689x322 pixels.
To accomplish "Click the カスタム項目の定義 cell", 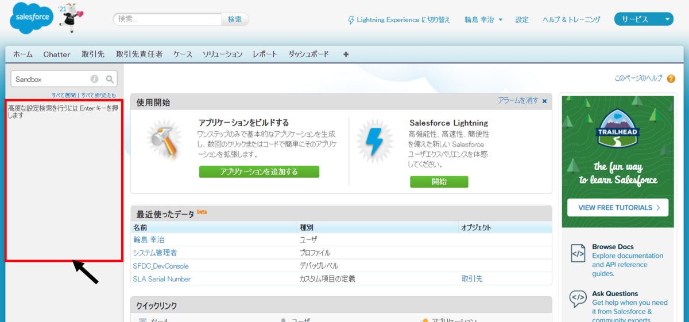I will [x=327, y=279].
